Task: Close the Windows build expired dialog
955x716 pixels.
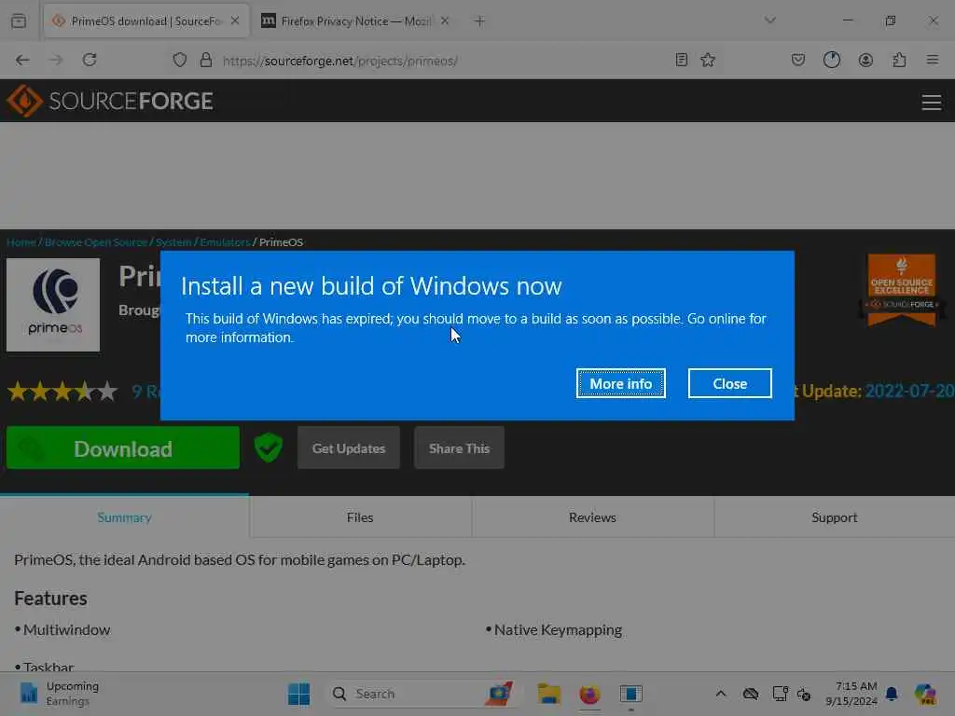Action: pos(729,383)
